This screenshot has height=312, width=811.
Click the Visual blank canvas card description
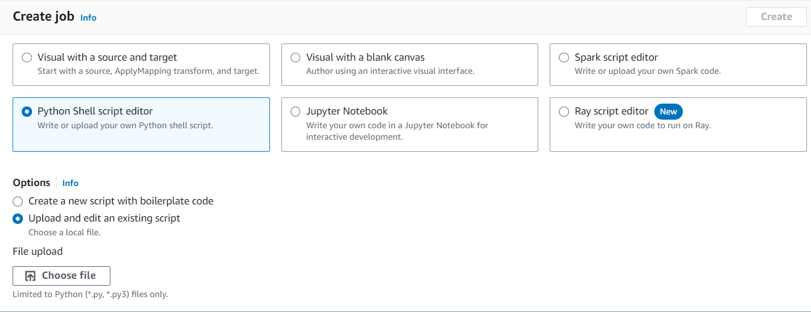pyautogui.click(x=390, y=72)
